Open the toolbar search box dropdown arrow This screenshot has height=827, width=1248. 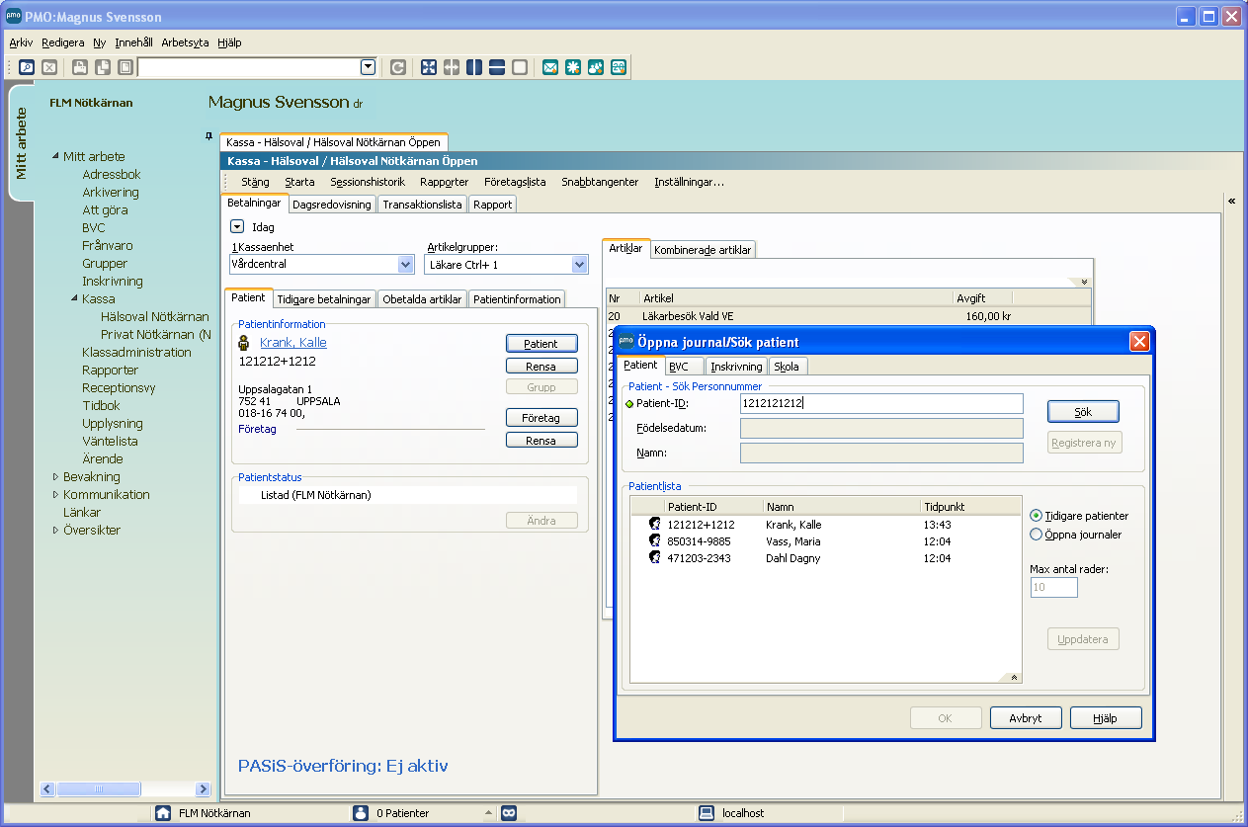pyautogui.click(x=369, y=67)
